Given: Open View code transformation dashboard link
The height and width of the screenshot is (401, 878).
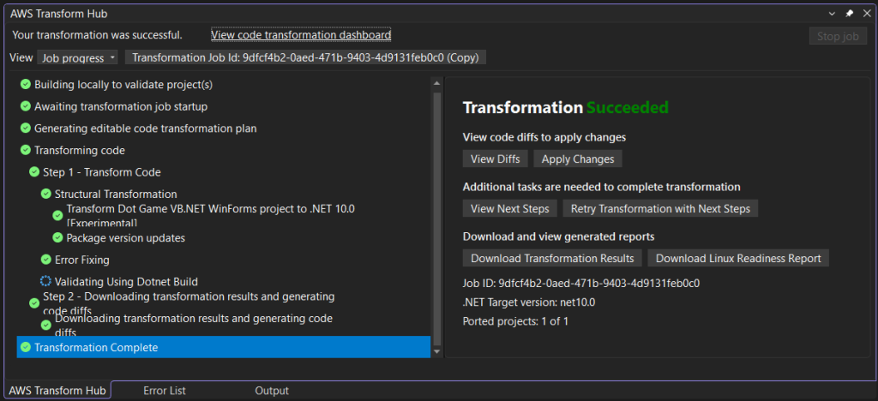Looking at the screenshot, I should pos(301,34).
